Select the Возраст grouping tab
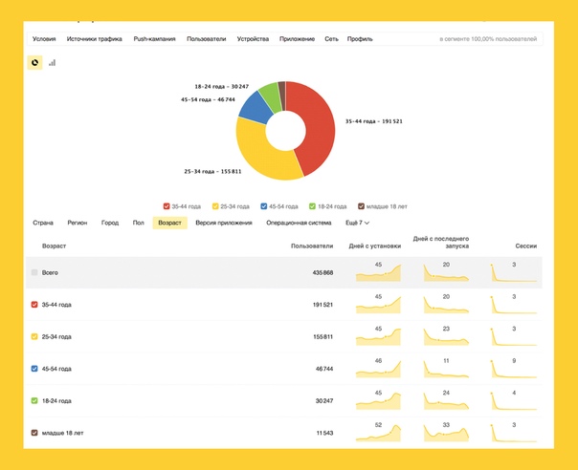 pyautogui.click(x=170, y=223)
